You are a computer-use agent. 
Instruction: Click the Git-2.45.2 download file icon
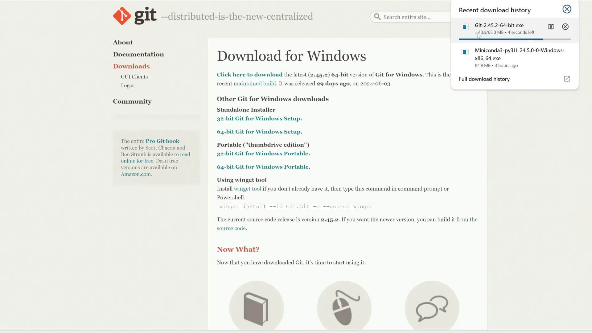[x=465, y=27]
